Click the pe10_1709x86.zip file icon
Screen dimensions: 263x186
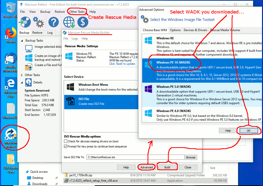tap(66, 175)
